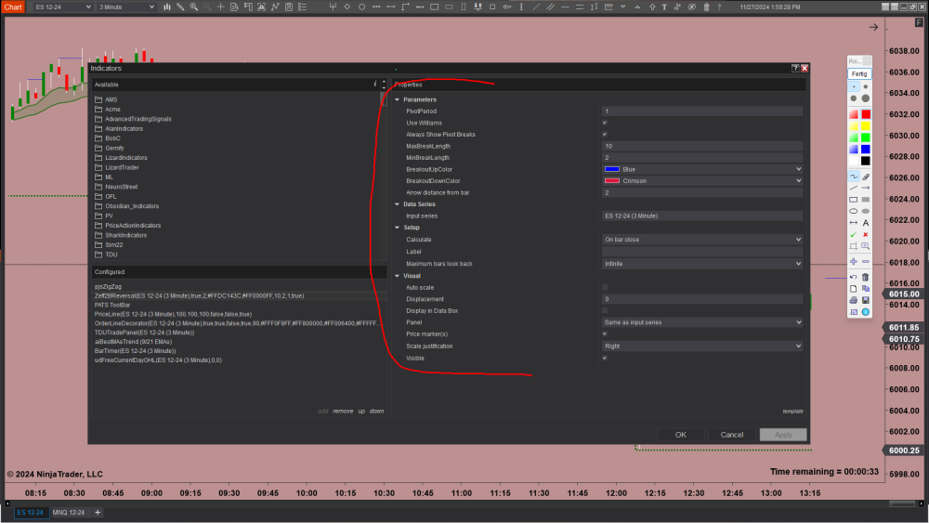Viewport: 929px width, 523px height.
Task: Click OK in Indicators dialog
Action: pos(681,435)
